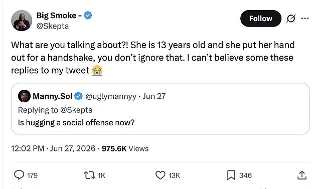Open Big Smoke profile picture
The image size is (318, 189).
point(22,21)
